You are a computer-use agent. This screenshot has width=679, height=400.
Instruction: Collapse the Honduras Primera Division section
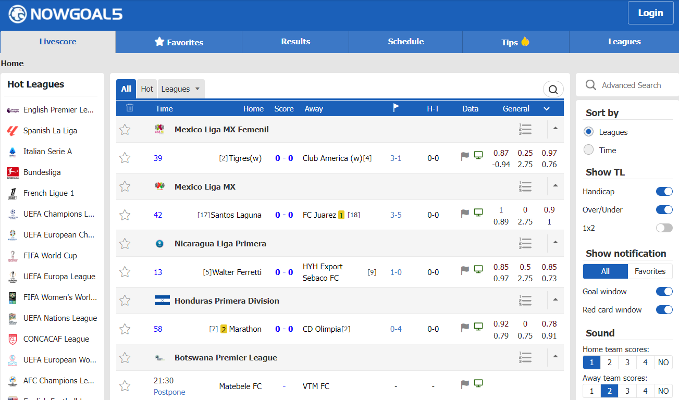point(555,299)
